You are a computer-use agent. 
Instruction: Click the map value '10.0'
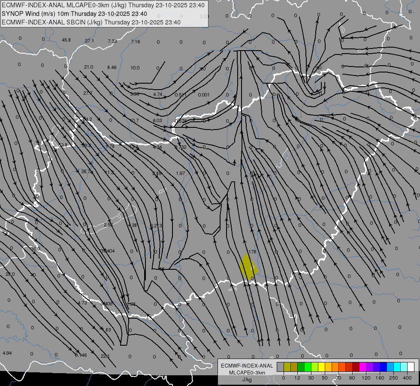pos(135,68)
